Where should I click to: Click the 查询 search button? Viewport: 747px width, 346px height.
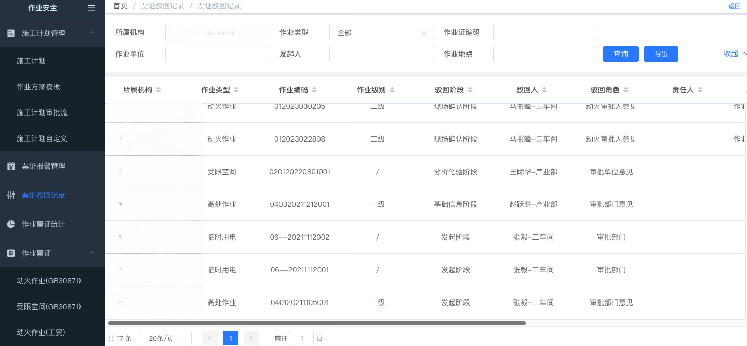tap(620, 54)
